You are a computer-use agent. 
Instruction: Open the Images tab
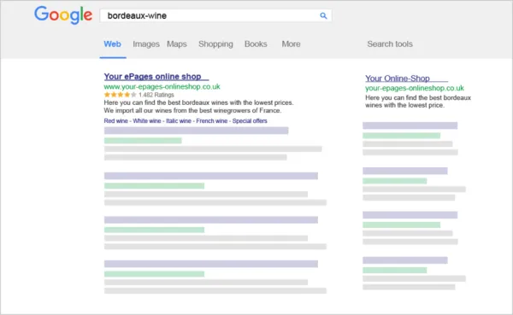coord(146,44)
